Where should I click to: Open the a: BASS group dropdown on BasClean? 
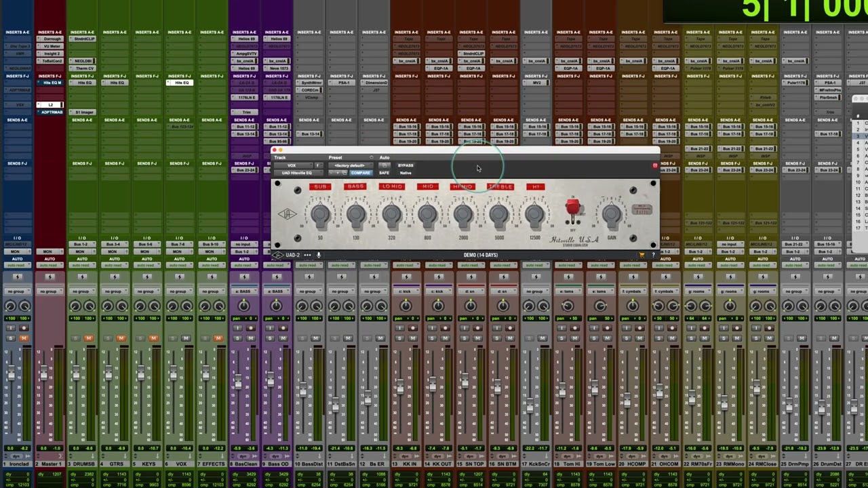pyautogui.click(x=244, y=291)
